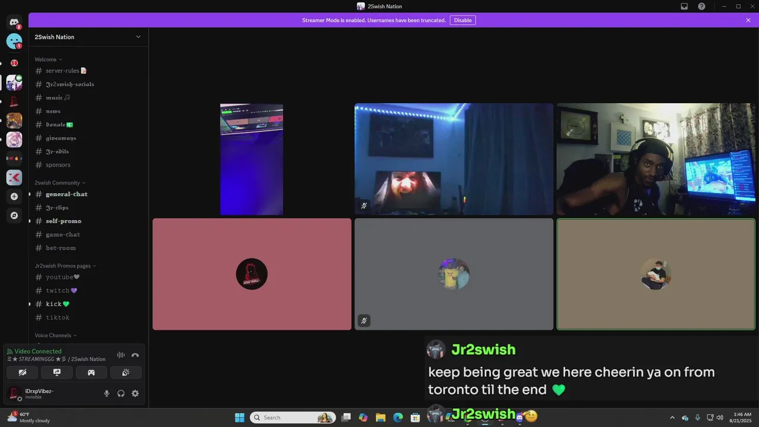This screenshot has height=427, width=759.
Task: Select the red participant tile
Action: [252, 274]
